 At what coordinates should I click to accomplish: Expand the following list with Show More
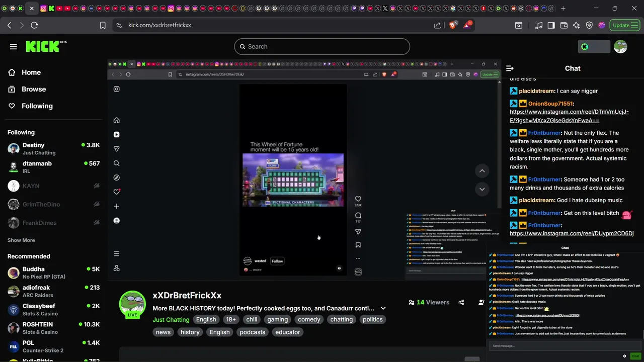(21, 240)
